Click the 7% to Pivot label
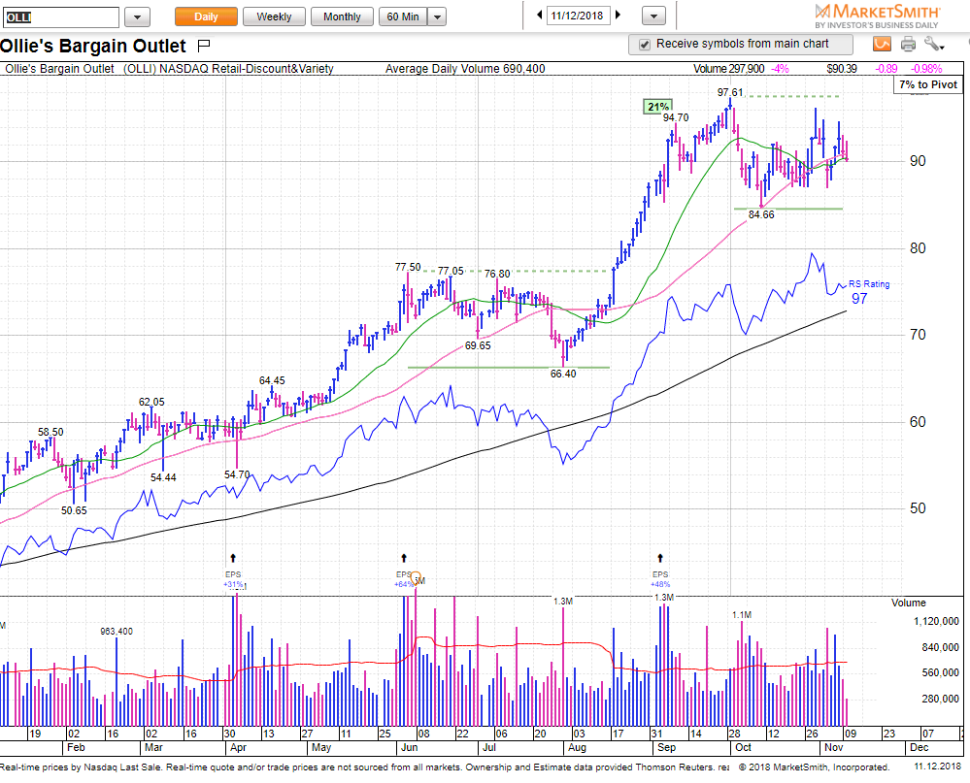 point(928,84)
